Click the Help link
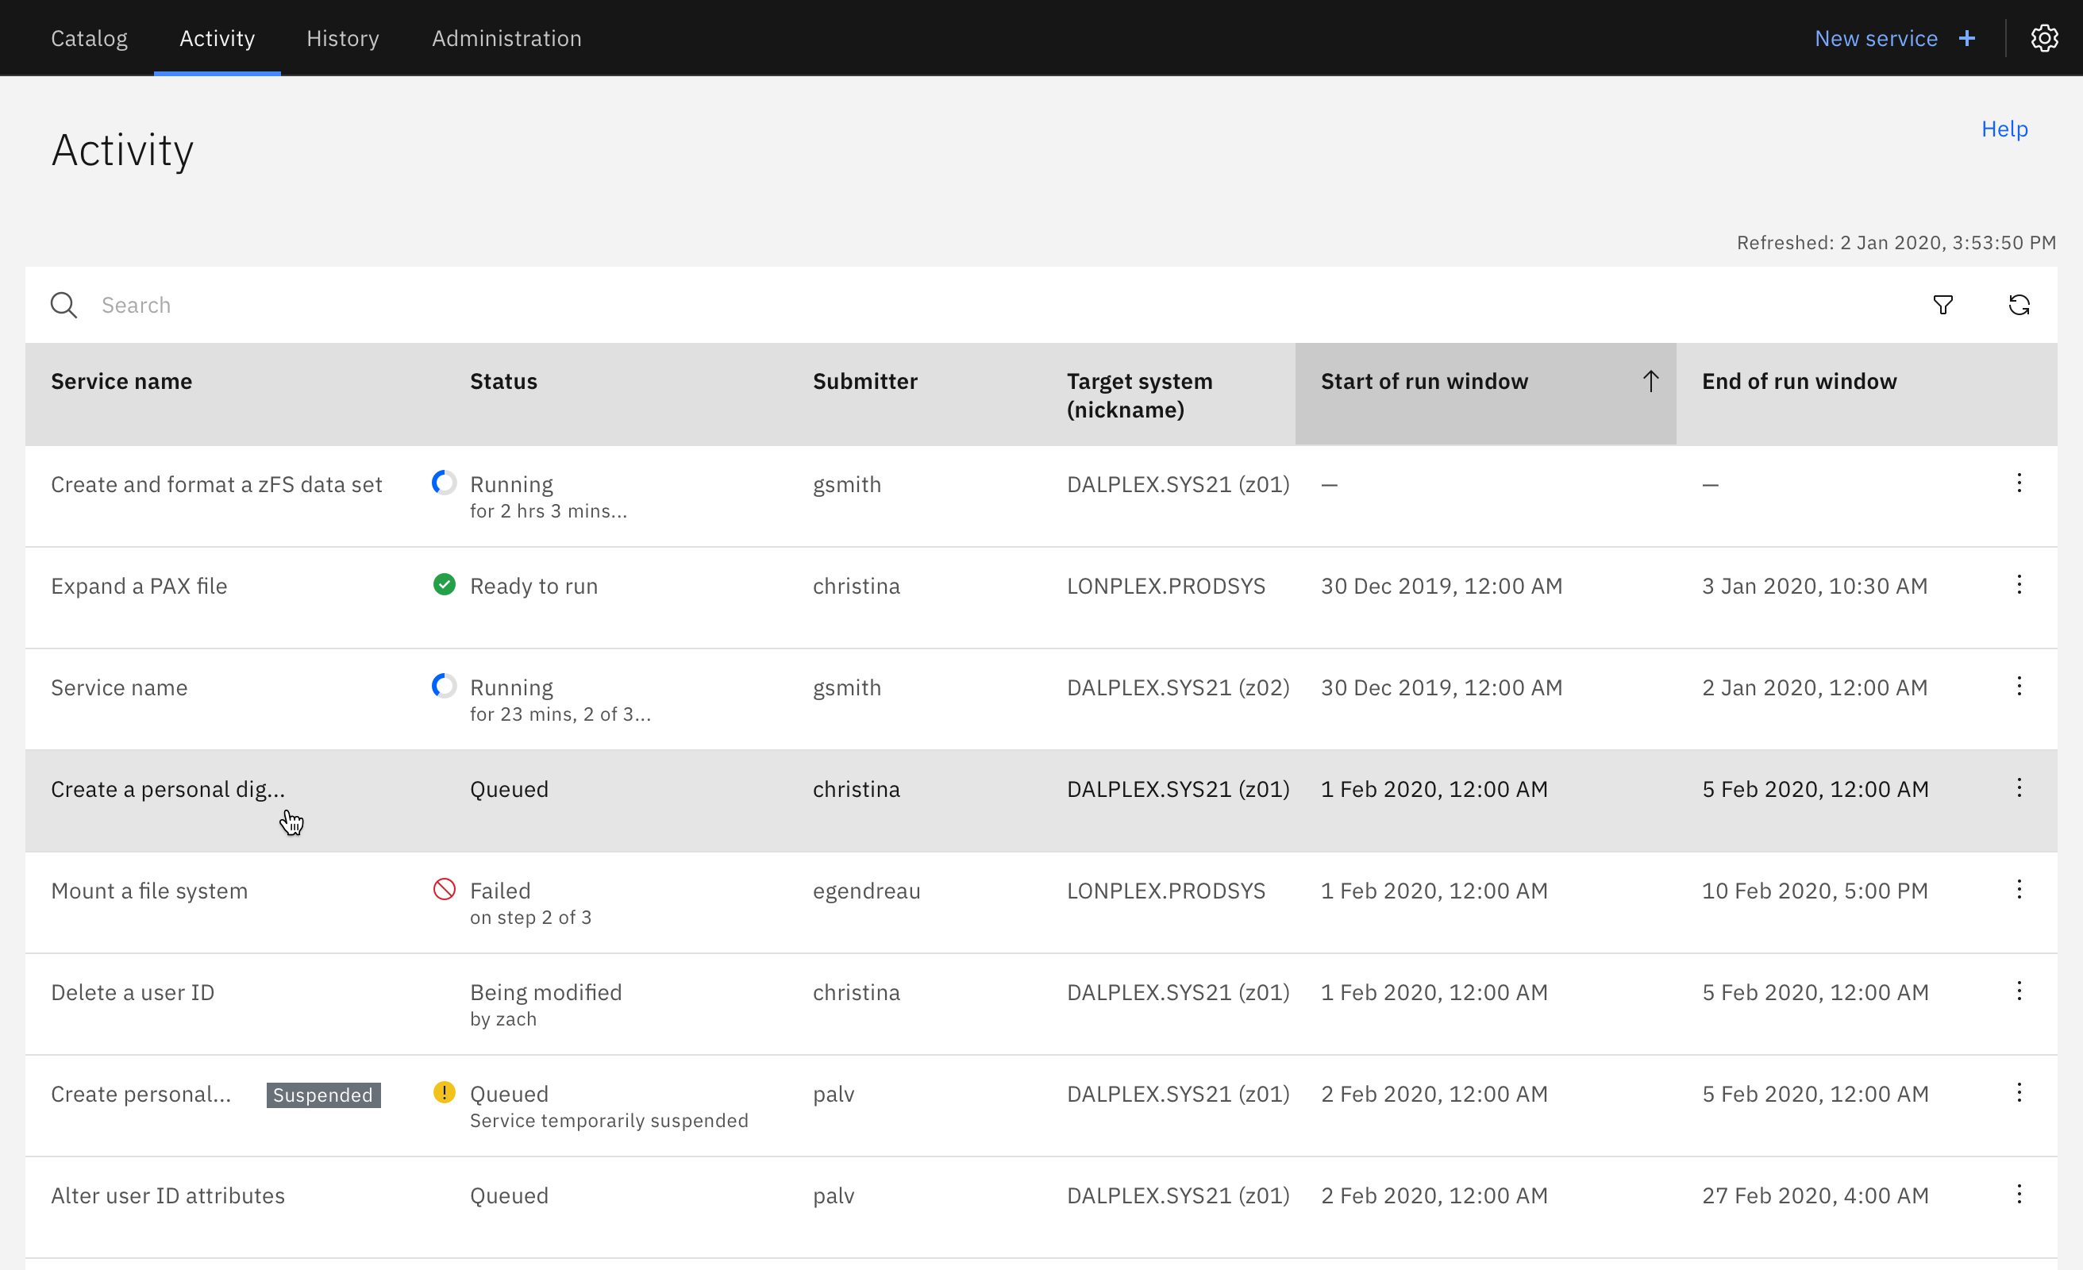 tap(2004, 129)
